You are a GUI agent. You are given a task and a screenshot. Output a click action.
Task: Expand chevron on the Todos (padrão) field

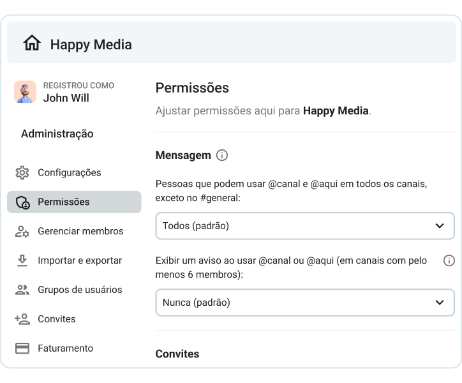(x=439, y=226)
